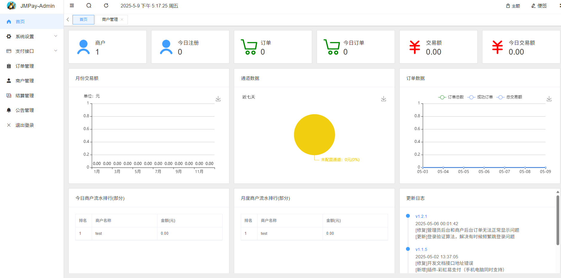561x278 pixels.
Task: Open the 主题 theme button
Action: [x=513, y=6]
